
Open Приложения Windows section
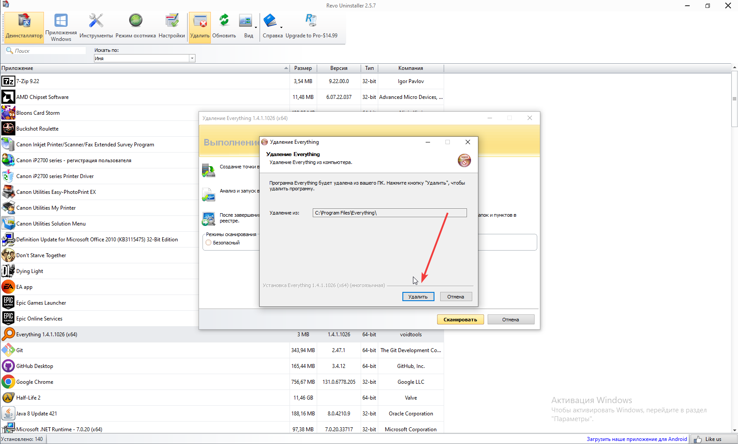[x=61, y=27]
